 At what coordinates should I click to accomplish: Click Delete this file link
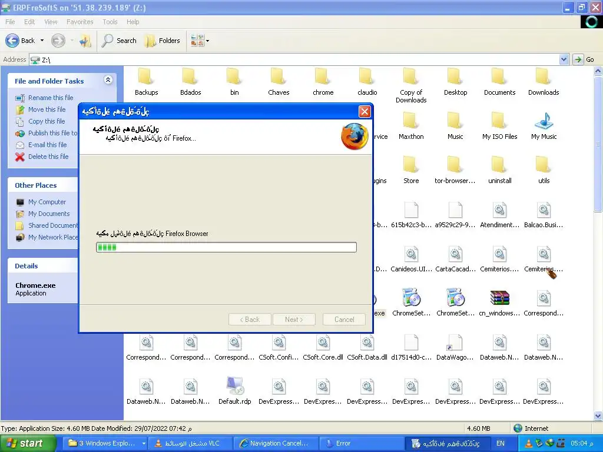point(48,157)
